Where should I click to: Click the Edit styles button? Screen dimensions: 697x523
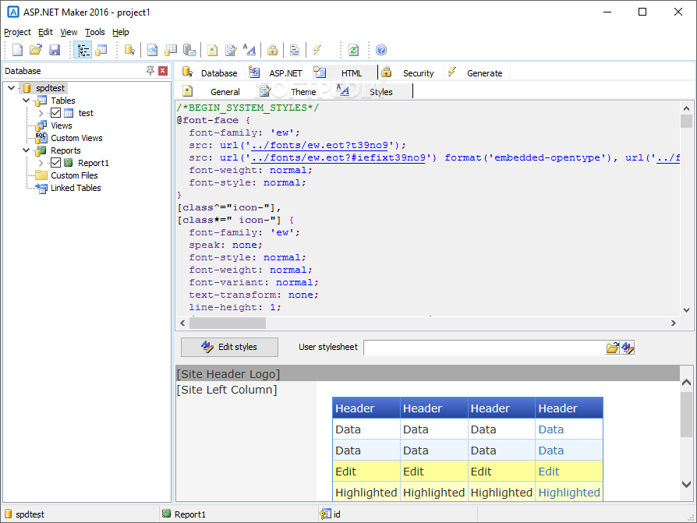(229, 347)
